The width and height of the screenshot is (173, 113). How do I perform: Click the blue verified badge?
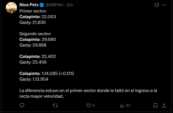point(42,5)
